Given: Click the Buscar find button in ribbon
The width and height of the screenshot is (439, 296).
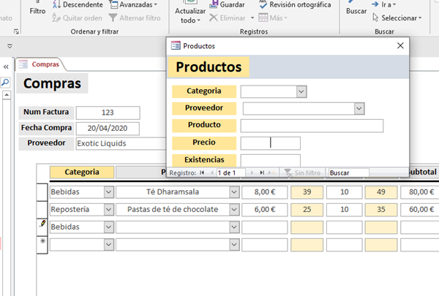Looking at the screenshot, I should (x=356, y=11).
